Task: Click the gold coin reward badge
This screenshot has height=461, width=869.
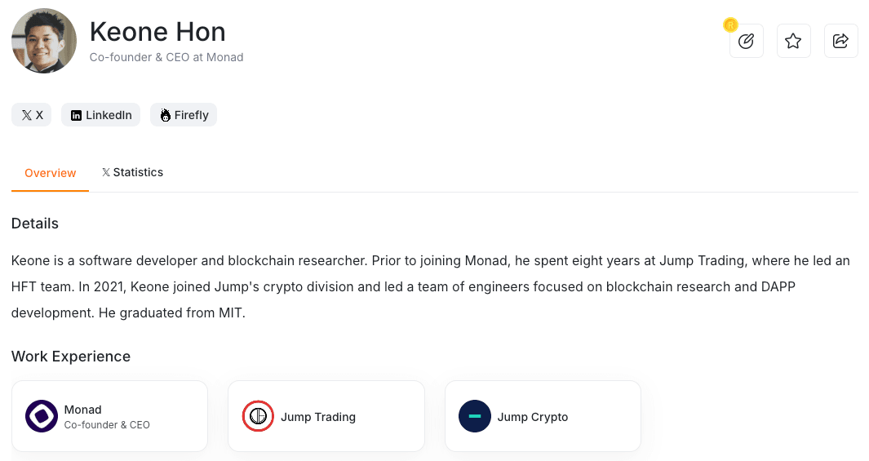Action: (730, 24)
